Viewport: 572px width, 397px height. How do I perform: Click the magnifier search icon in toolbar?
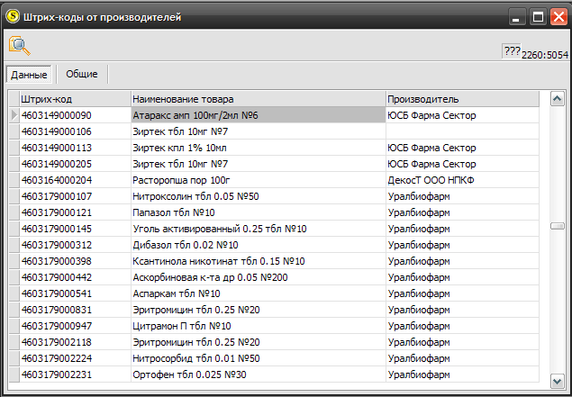coord(19,46)
